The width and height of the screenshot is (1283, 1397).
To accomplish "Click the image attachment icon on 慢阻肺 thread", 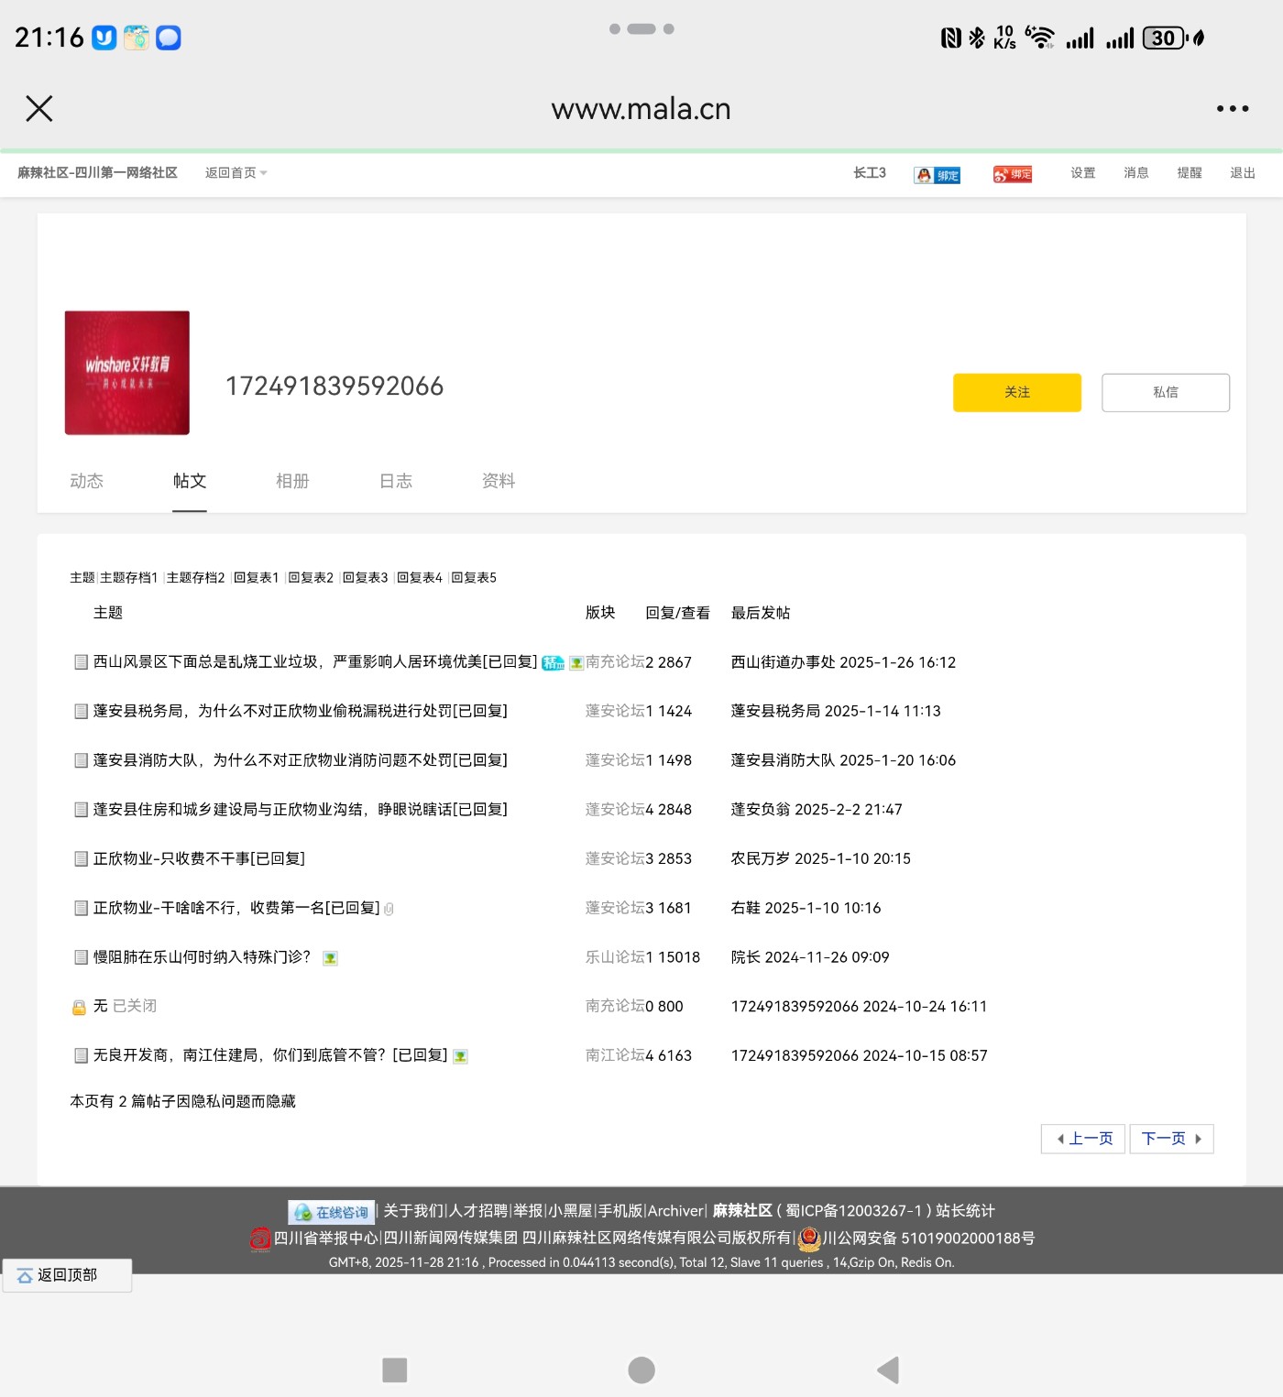I will [331, 957].
